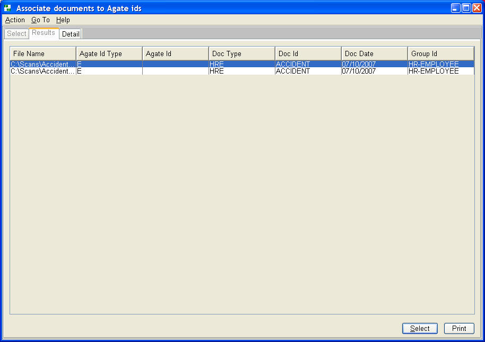Switch to the Select tab
The height and width of the screenshot is (342, 485).
click(16, 34)
